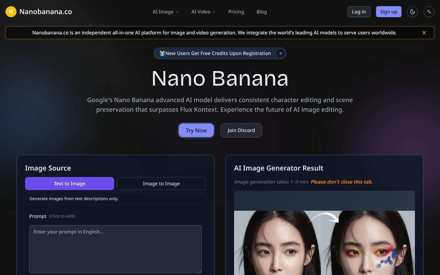
Task: Click the generated result image preview
Action: pos(324,244)
